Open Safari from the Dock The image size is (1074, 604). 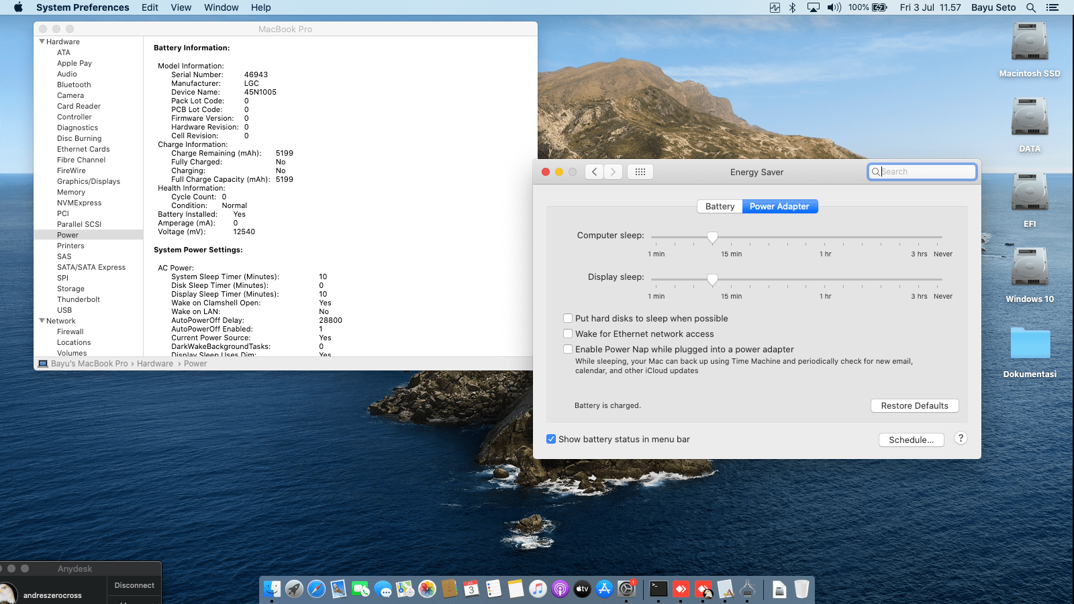(316, 589)
